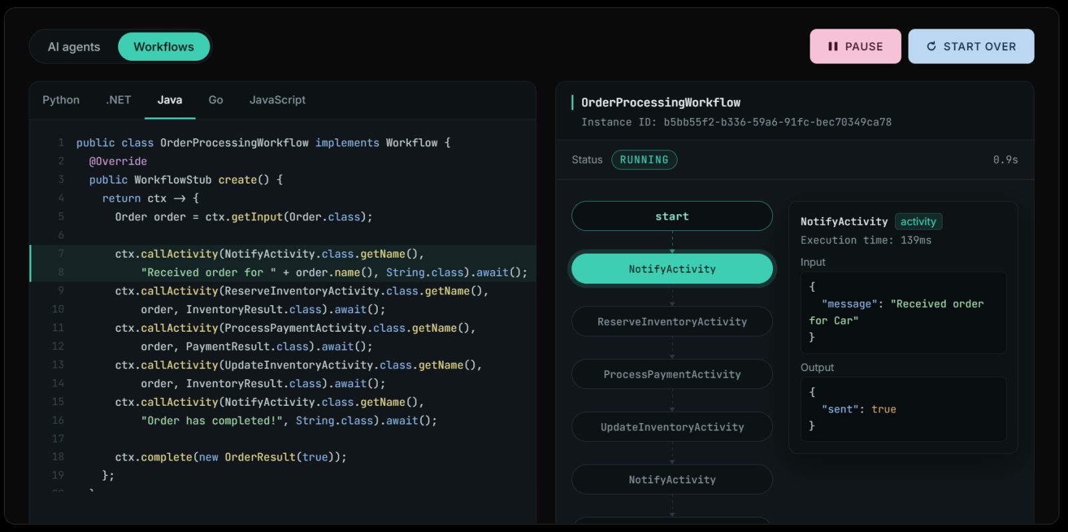Switch to the .NET tab
The width and height of the screenshot is (1068, 532).
click(x=119, y=100)
